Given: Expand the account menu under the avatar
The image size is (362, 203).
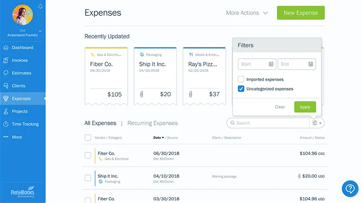Looking at the screenshot, I should (x=40, y=31).
